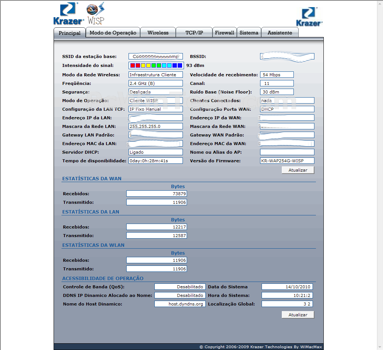Screen dimensions: 383x350
Task: Click DDNS IP Dinamico Desabilitado field
Action: [180, 295]
